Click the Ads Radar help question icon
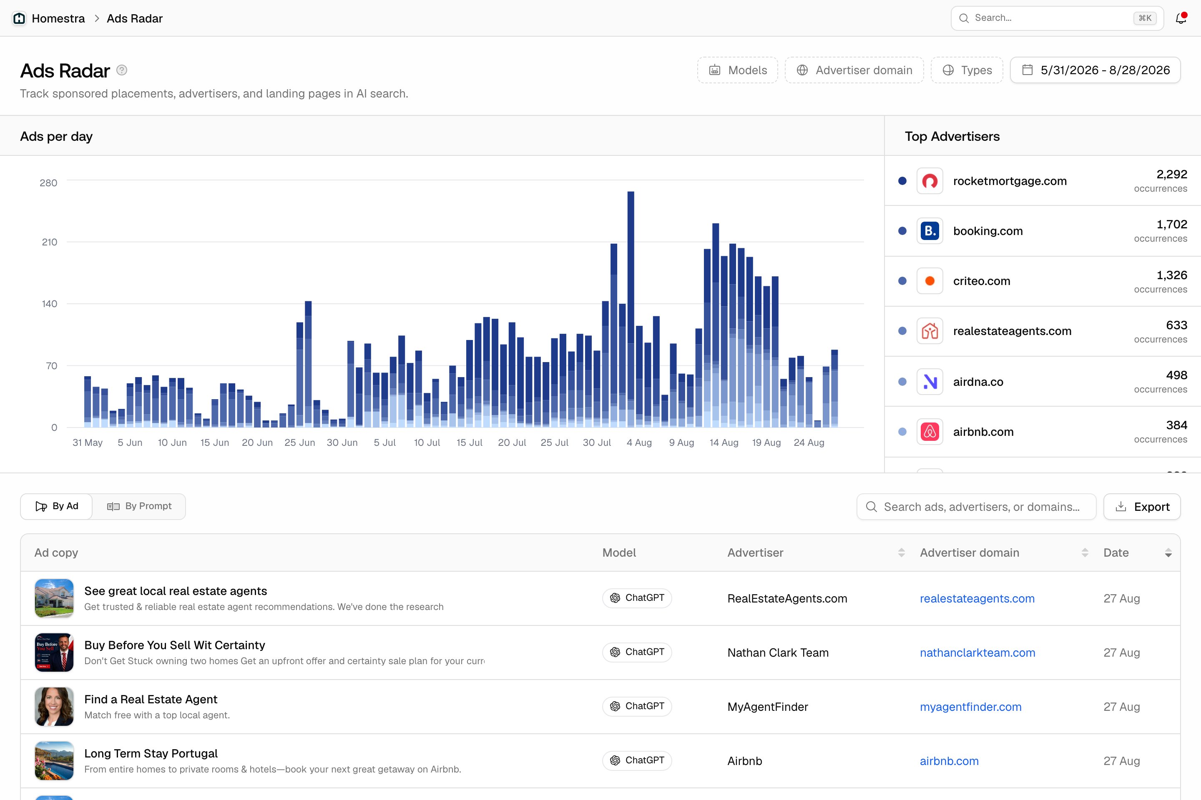Image resolution: width=1201 pixels, height=800 pixels. pos(121,70)
